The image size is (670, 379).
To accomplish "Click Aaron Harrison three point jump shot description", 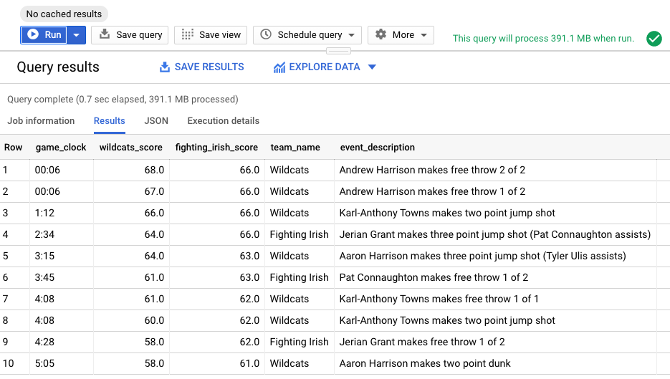I will point(482,256).
